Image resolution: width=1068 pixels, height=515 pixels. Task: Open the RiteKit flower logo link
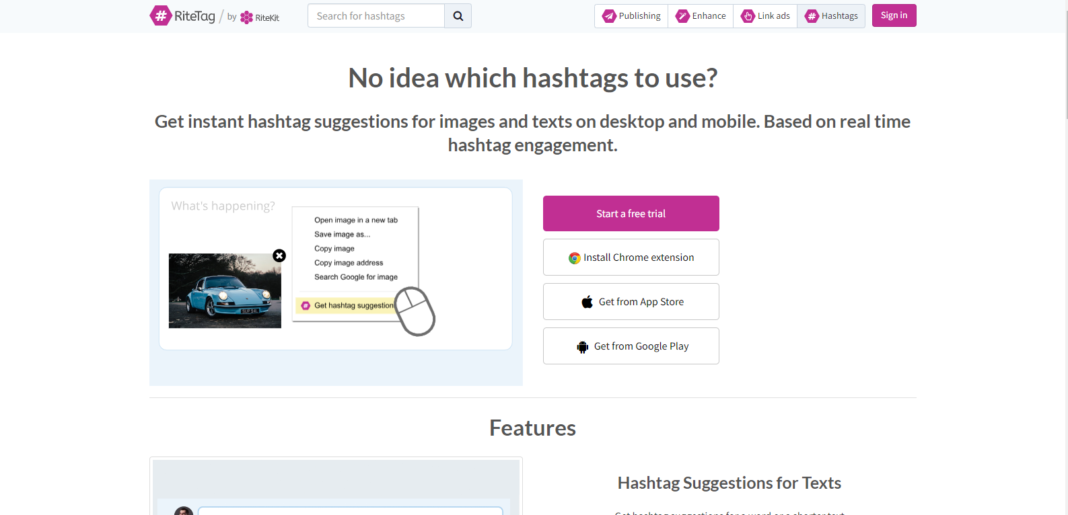(x=260, y=17)
